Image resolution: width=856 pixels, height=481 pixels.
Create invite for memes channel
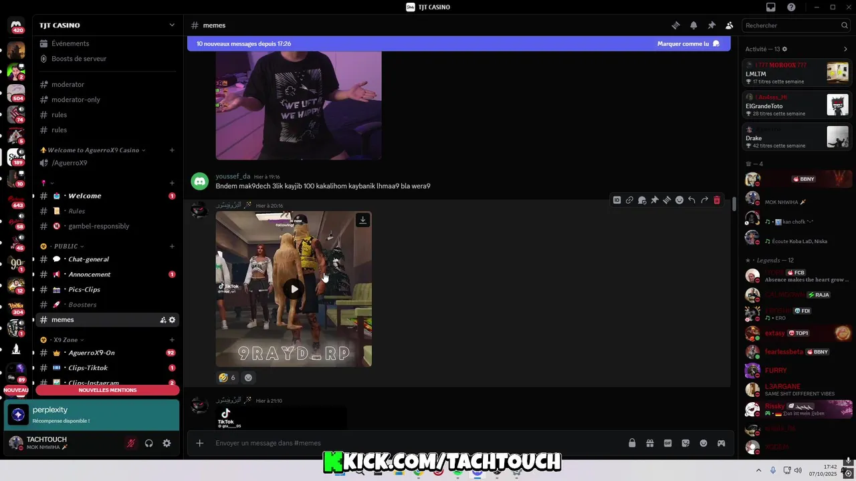(163, 320)
